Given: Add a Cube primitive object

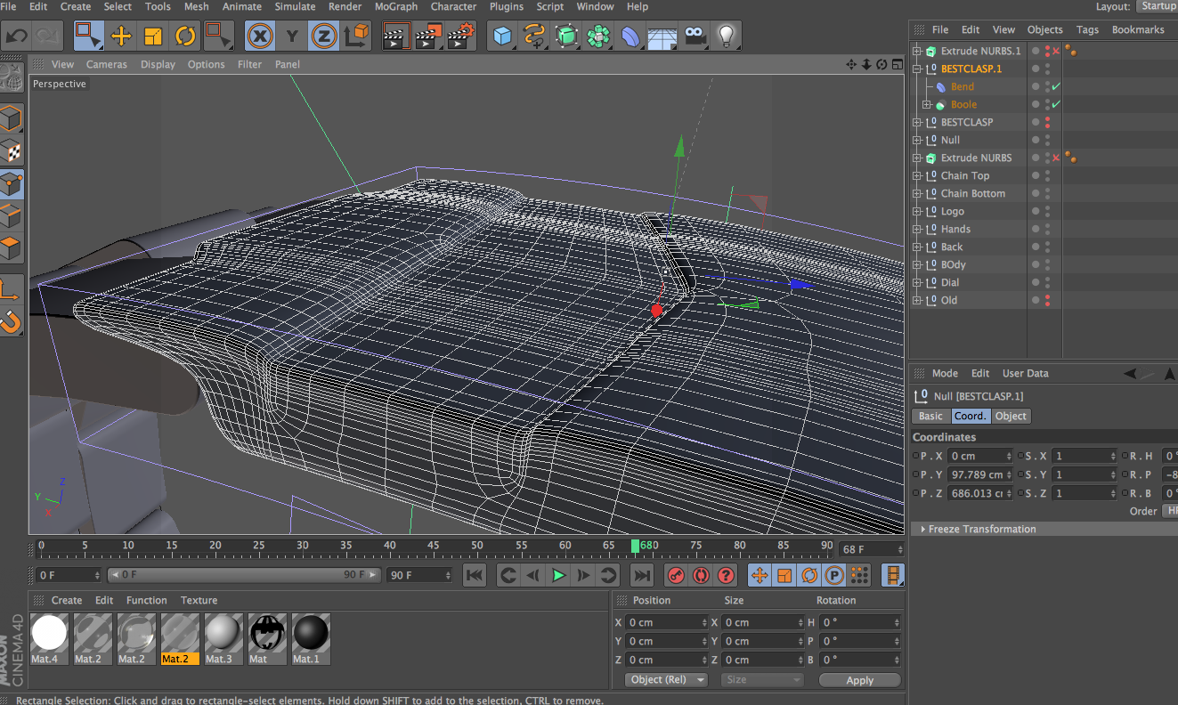Looking at the screenshot, I should tap(504, 36).
